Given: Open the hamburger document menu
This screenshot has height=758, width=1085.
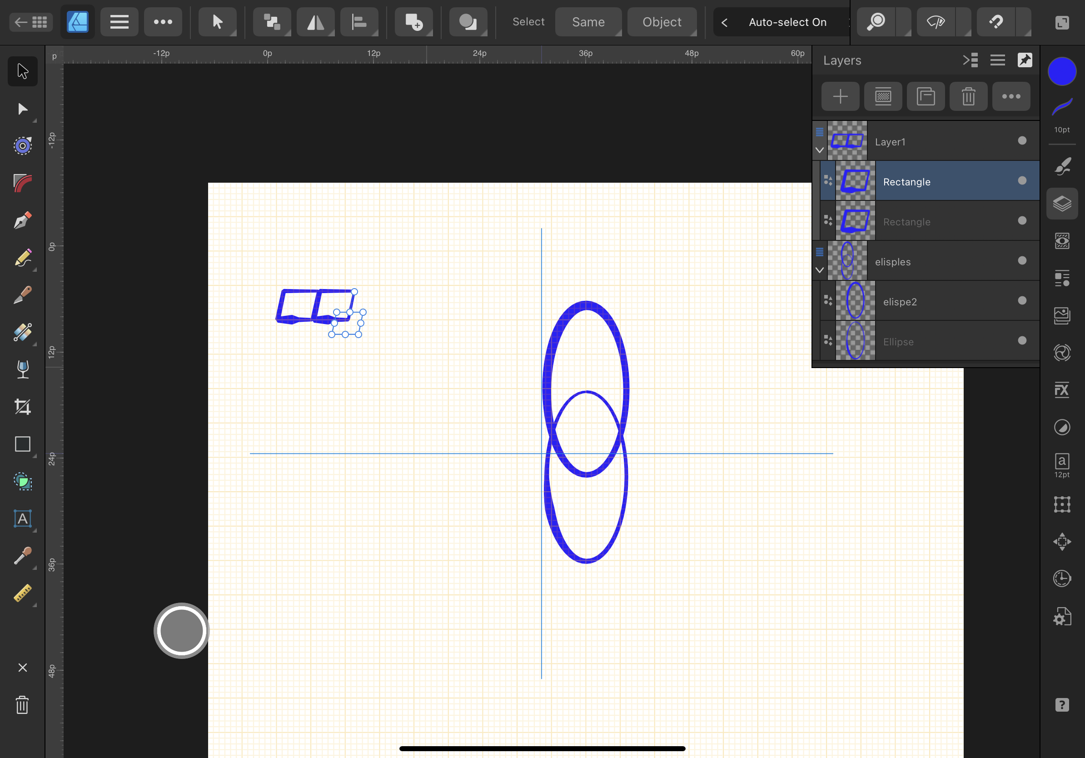Looking at the screenshot, I should click(x=119, y=22).
